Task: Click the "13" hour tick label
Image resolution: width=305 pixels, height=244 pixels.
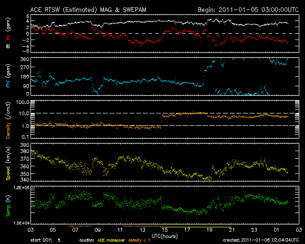Action: (142, 230)
